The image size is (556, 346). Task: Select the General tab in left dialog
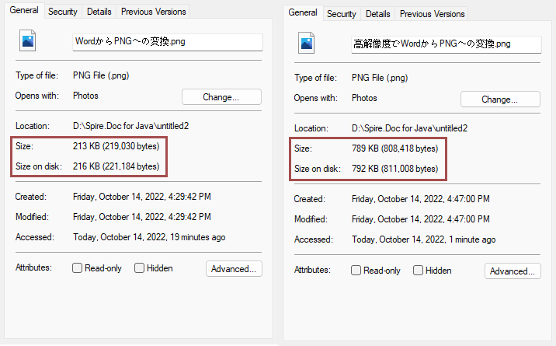point(24,10)
